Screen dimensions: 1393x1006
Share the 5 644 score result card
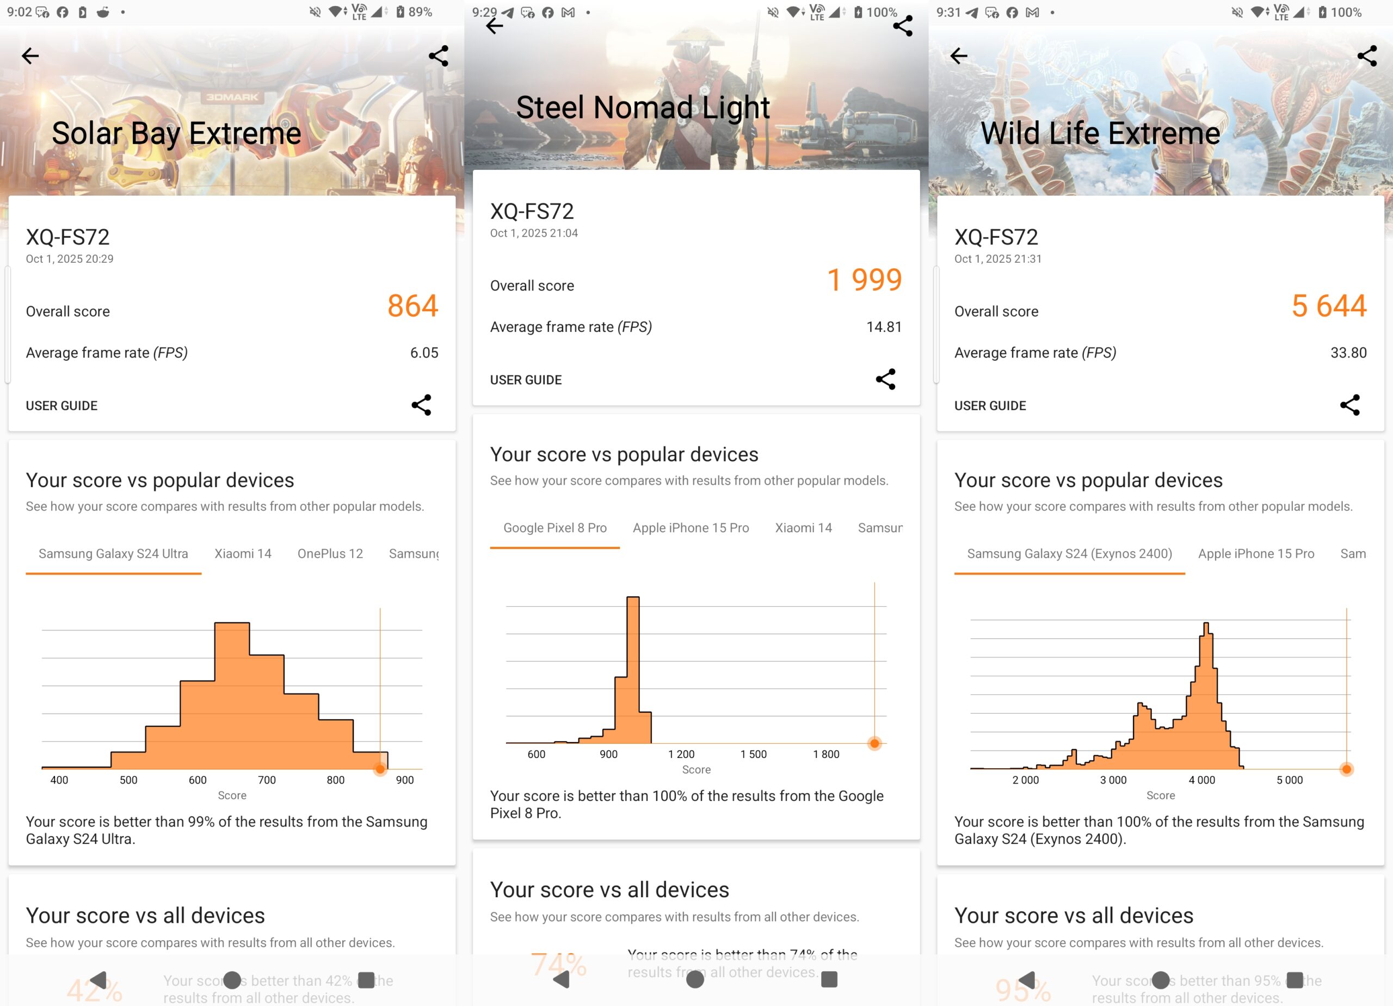click(x=1349, y=405)
